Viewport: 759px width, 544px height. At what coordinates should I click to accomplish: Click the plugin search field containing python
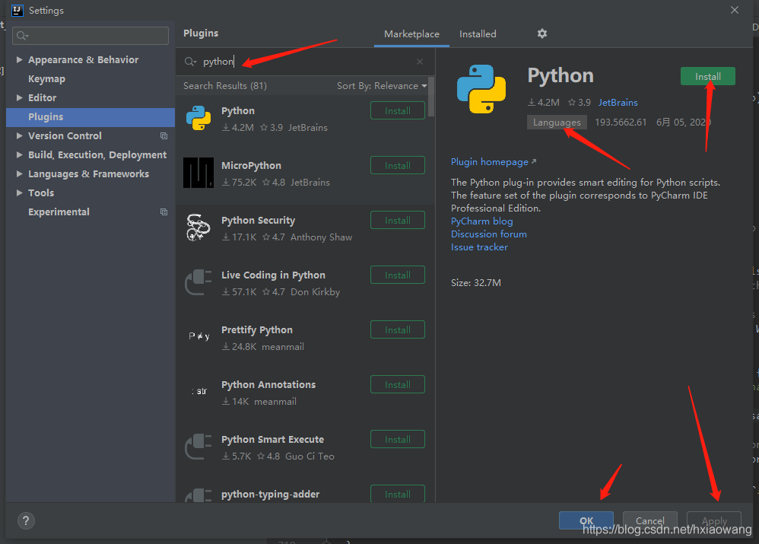pos(305,62)
